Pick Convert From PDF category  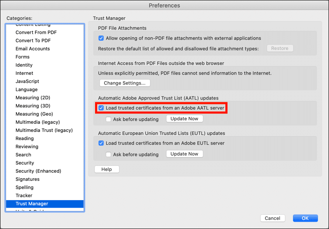pyautogui.click(x=36, y=32)
